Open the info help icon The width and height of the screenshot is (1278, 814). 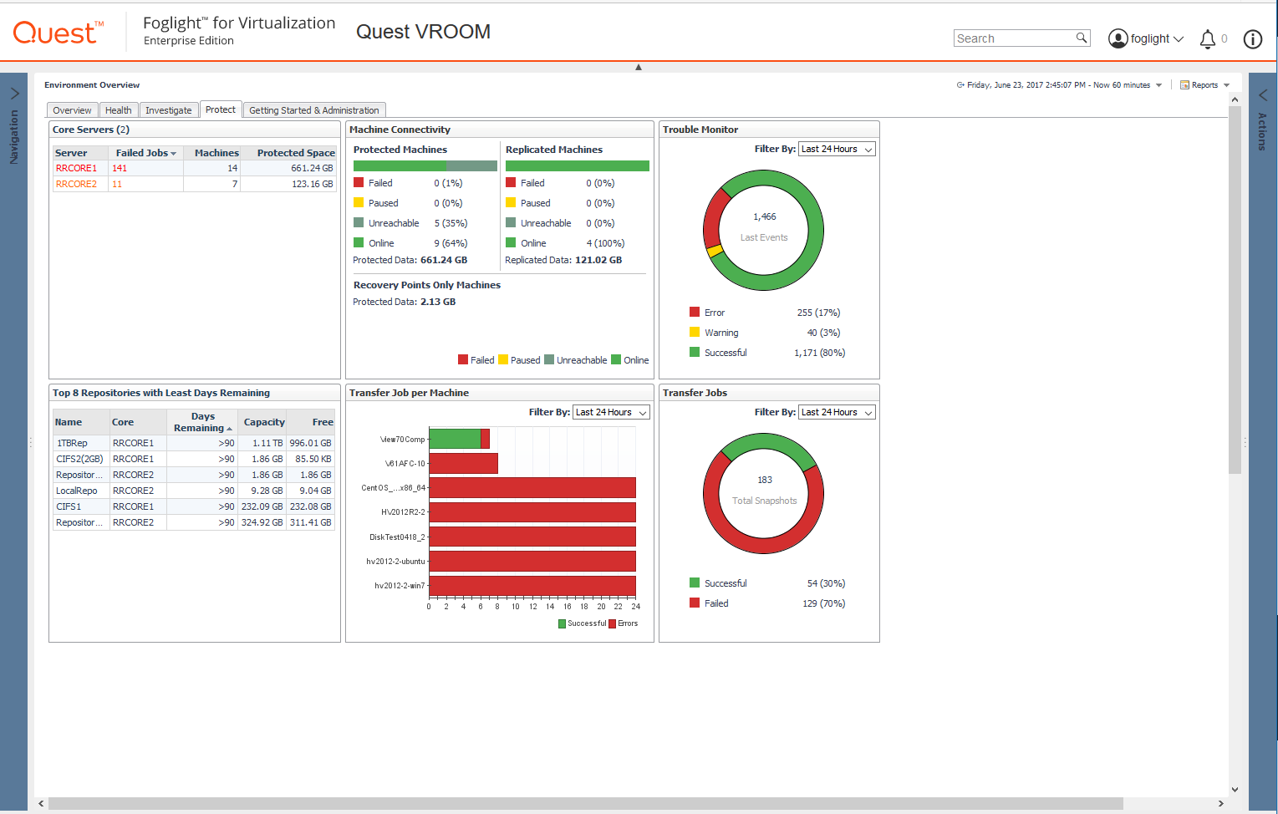click(x=1252, y=39)
